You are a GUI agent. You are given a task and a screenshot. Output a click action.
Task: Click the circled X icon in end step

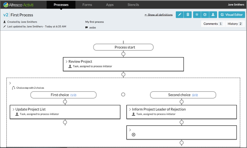click(133, 134)
